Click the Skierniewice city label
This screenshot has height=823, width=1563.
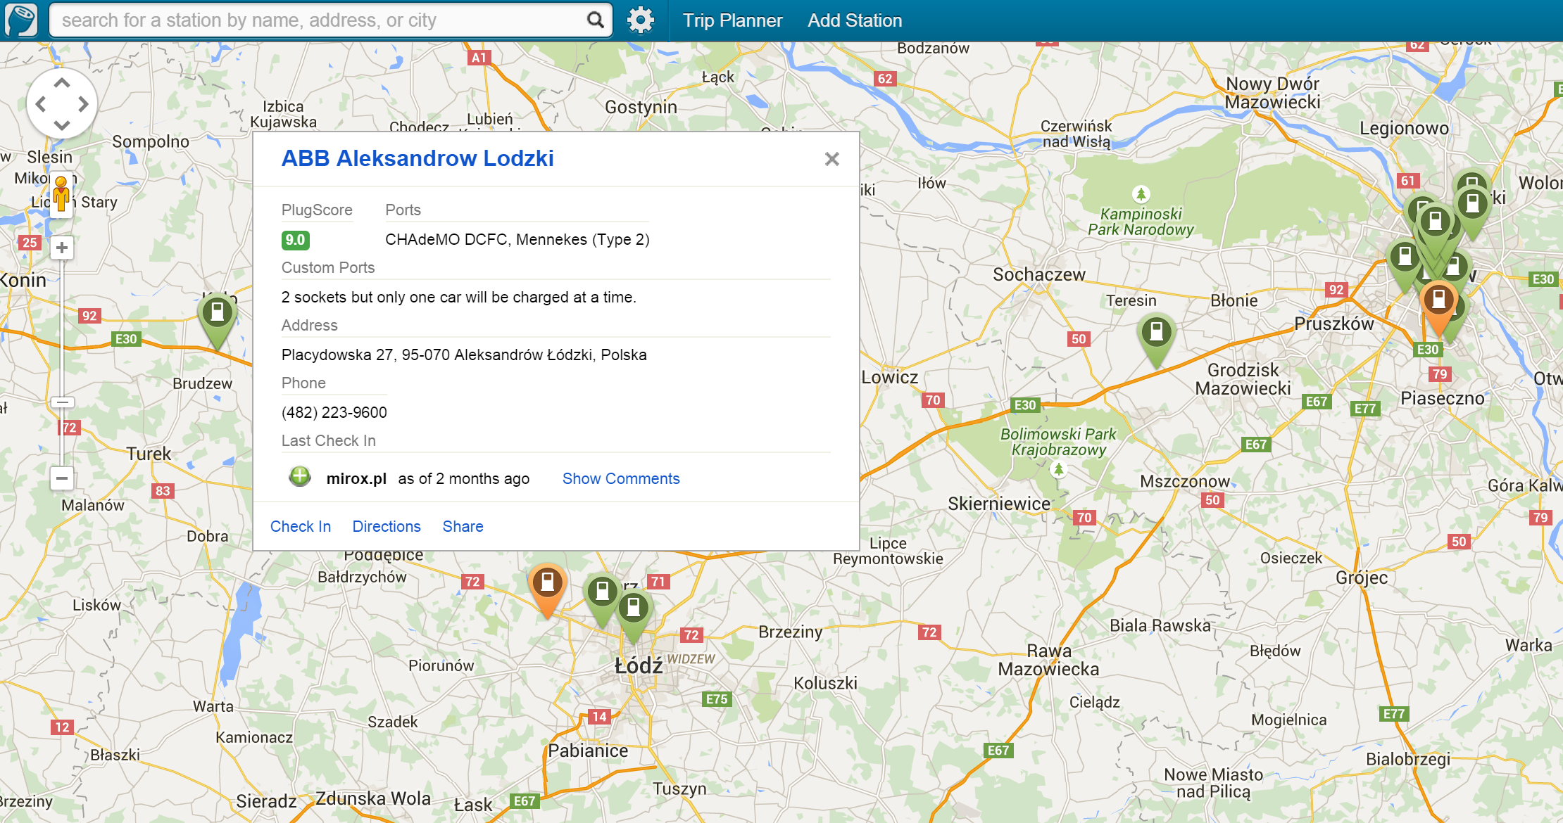click(998, 504)
